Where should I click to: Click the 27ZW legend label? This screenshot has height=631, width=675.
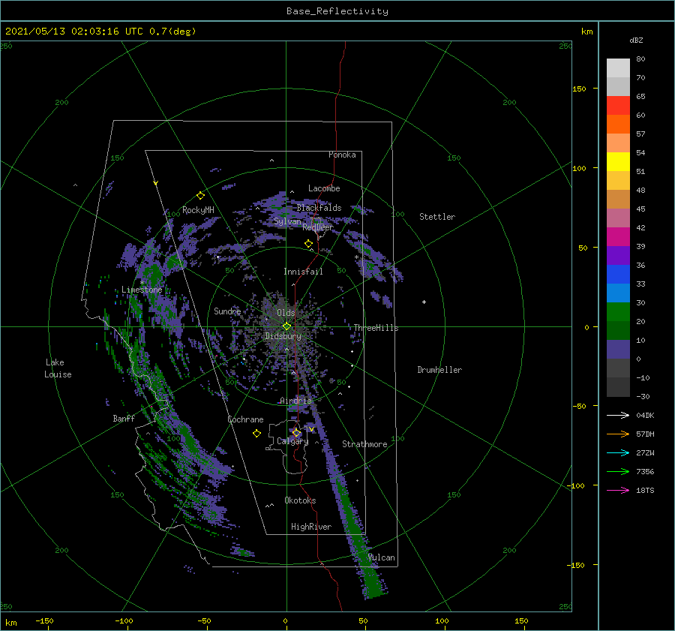[x=645, y=452]
